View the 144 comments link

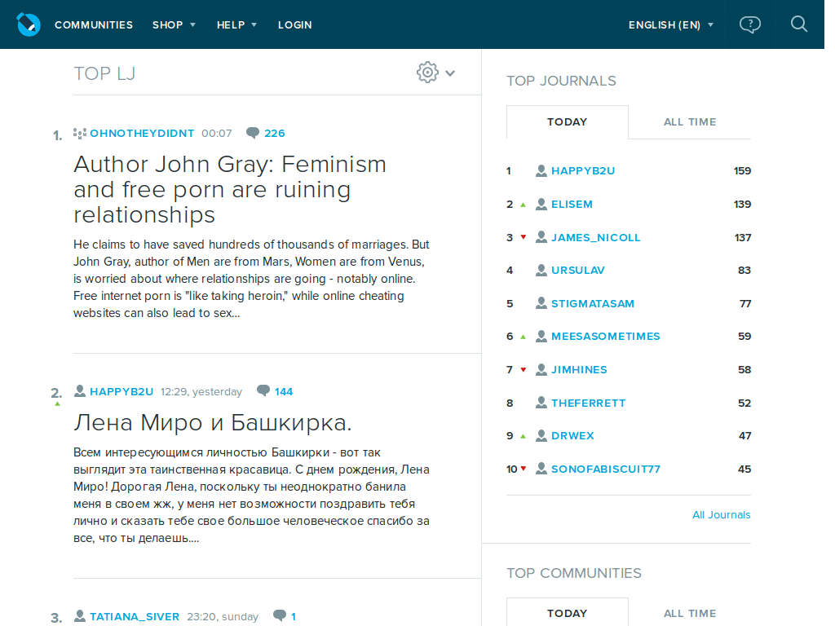coord(284,392)
